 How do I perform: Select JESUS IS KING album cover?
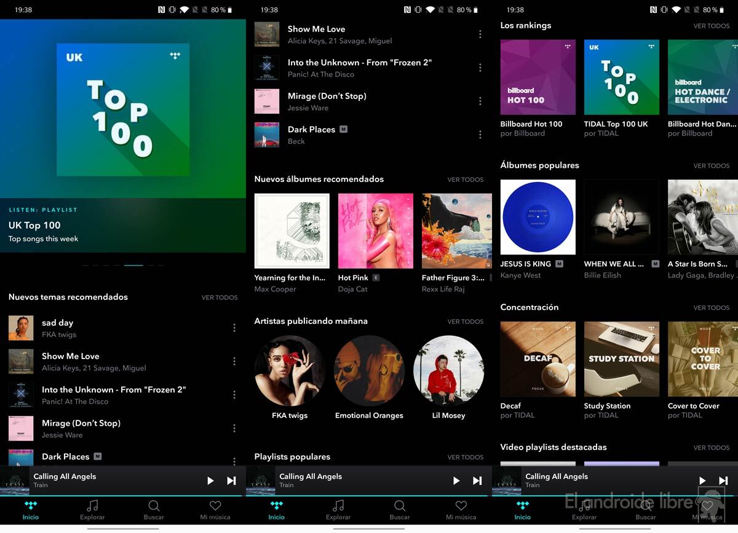point(538,217)
